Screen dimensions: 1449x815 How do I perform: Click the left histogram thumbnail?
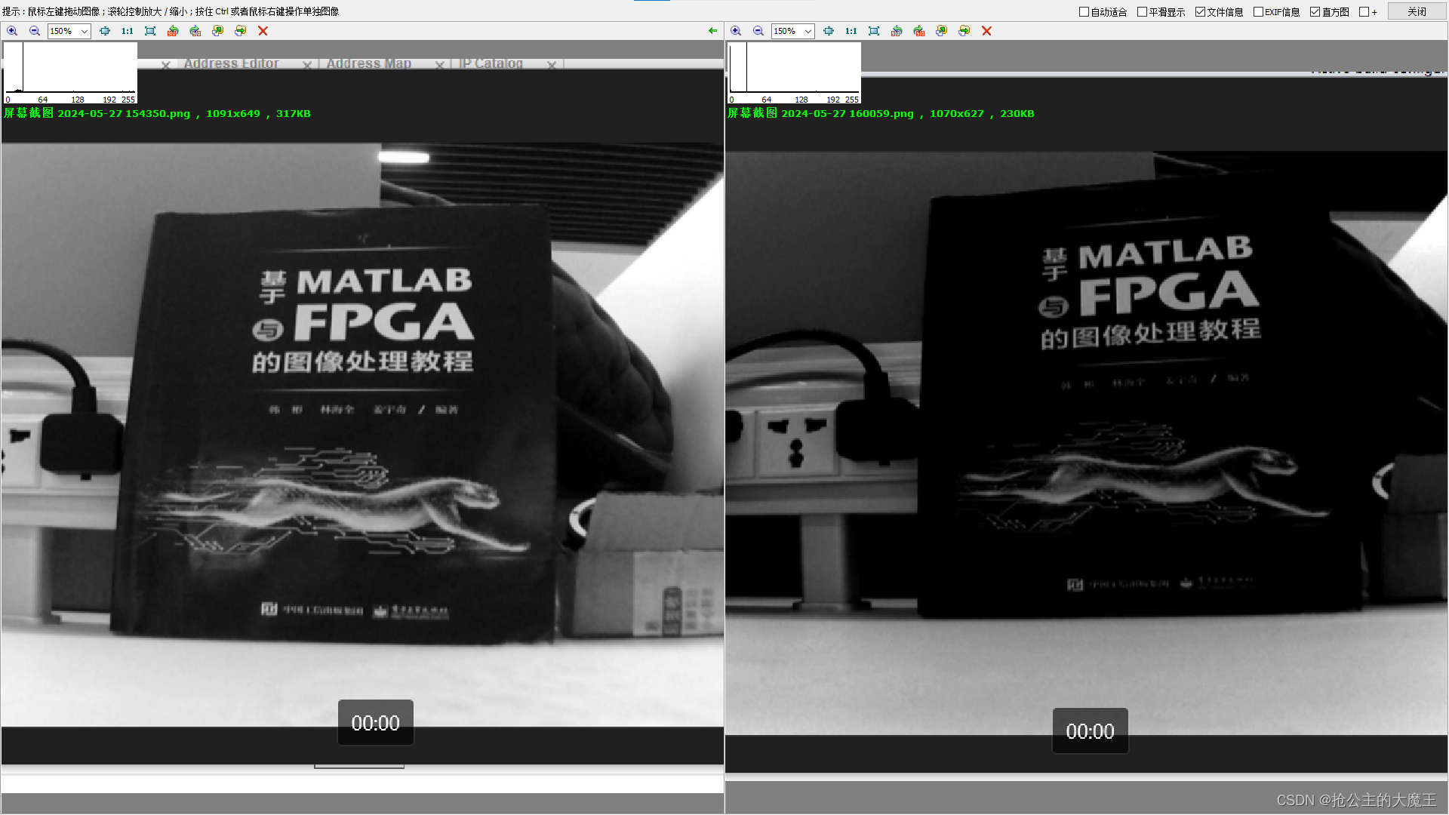point(69,72)
